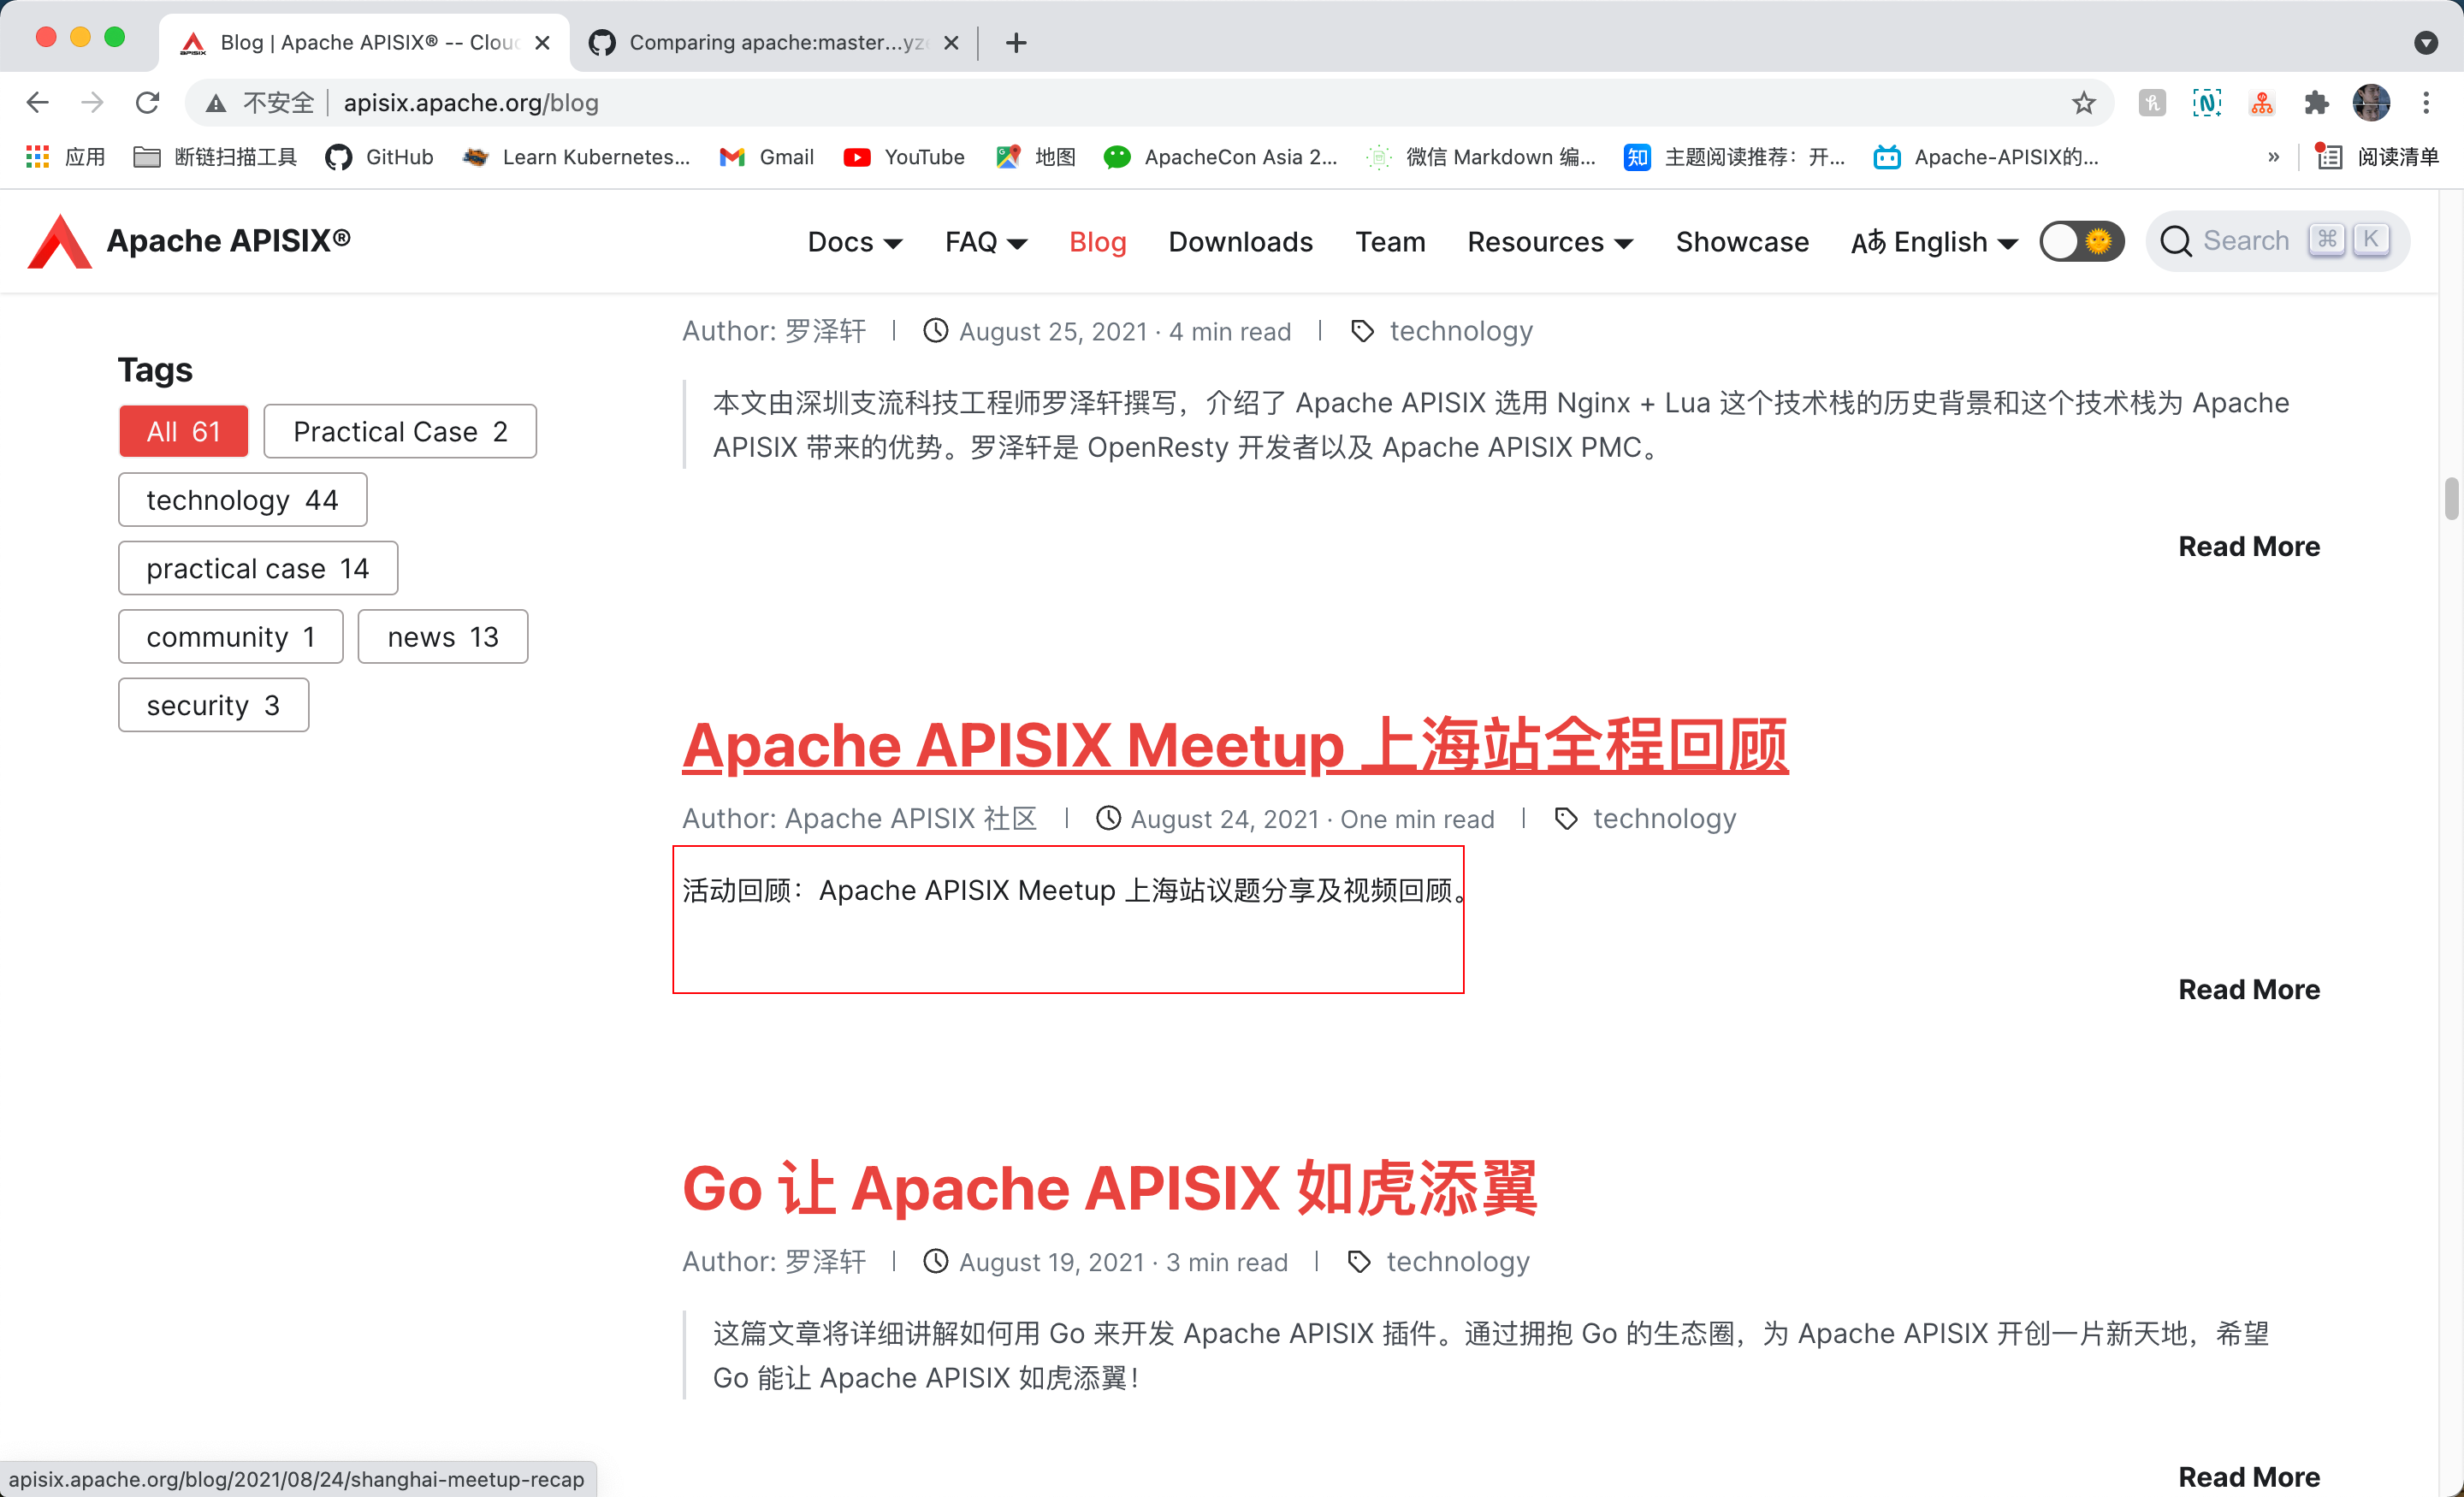Toggle the dark mode switch
The image size is (2464, 1497).
tap(2081, 241)
